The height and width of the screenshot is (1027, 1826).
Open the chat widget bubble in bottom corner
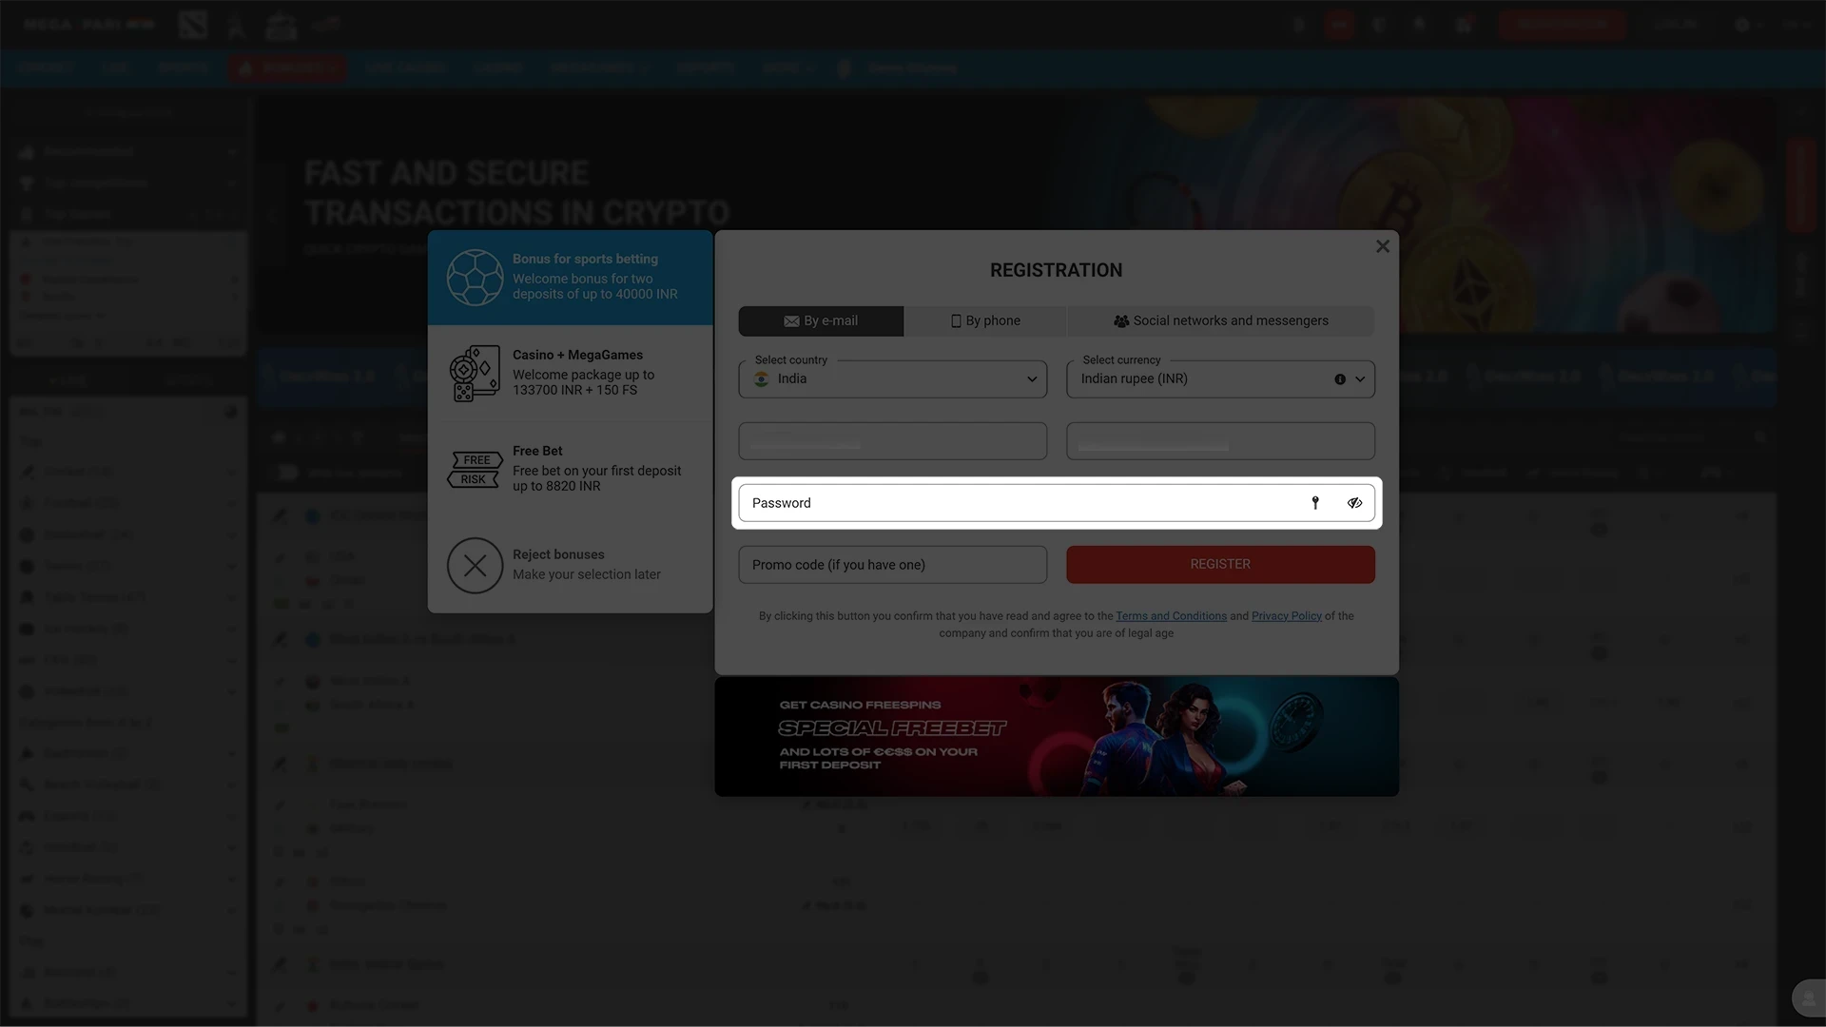click(1807, 998)
